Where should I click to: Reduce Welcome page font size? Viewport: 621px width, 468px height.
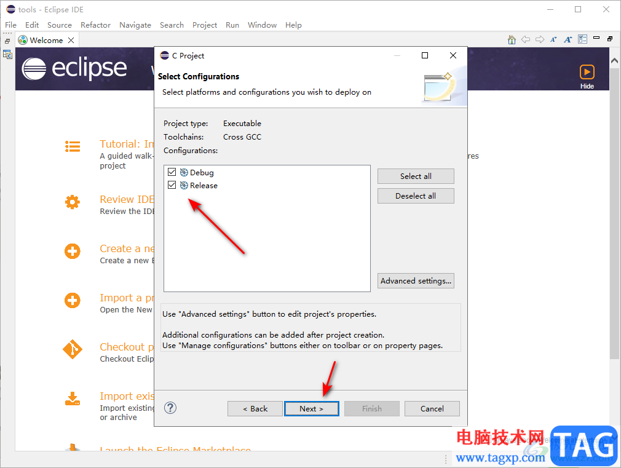pos(553,39)
